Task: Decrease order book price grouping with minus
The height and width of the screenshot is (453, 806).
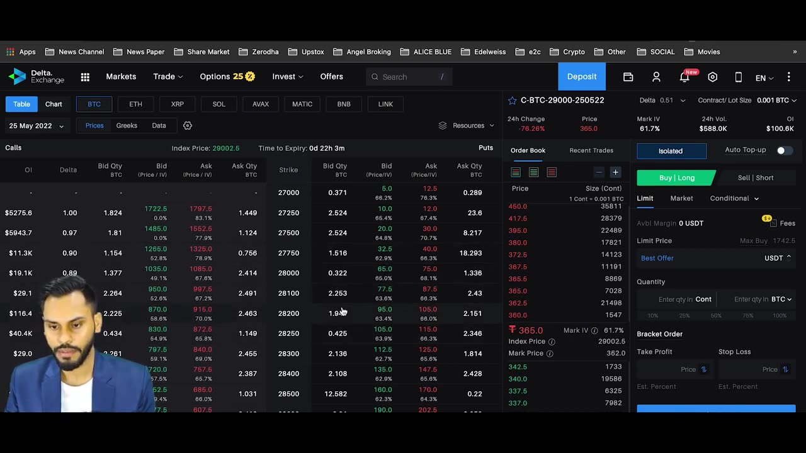Action: click(x=599, y=172)
